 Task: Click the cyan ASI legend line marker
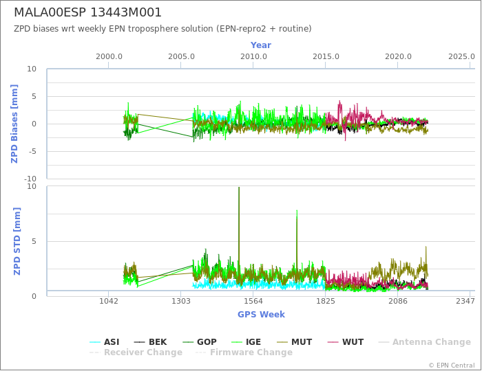(95, 342)
